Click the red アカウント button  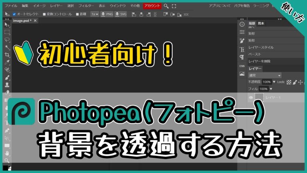[x=152, y=6]
